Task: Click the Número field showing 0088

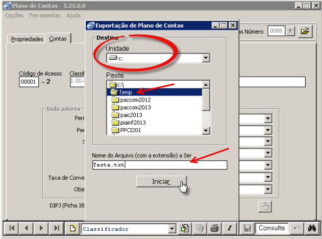Action: [276, 31]
